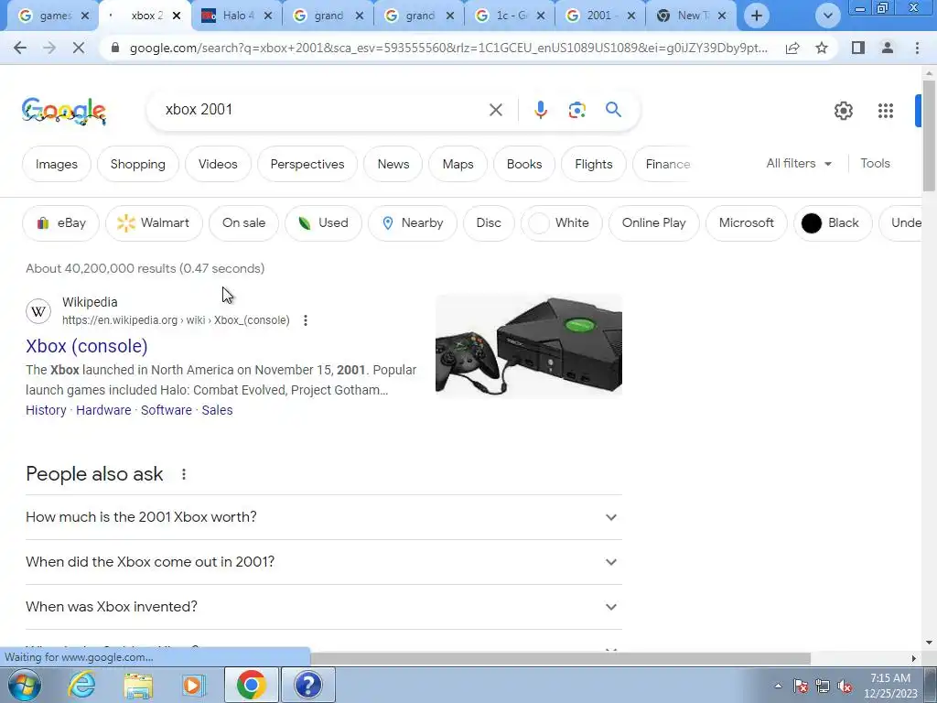This screenshot has width=937, height=703.
Task: Click the muted volume tray icon
Action: tap(845, 687)
